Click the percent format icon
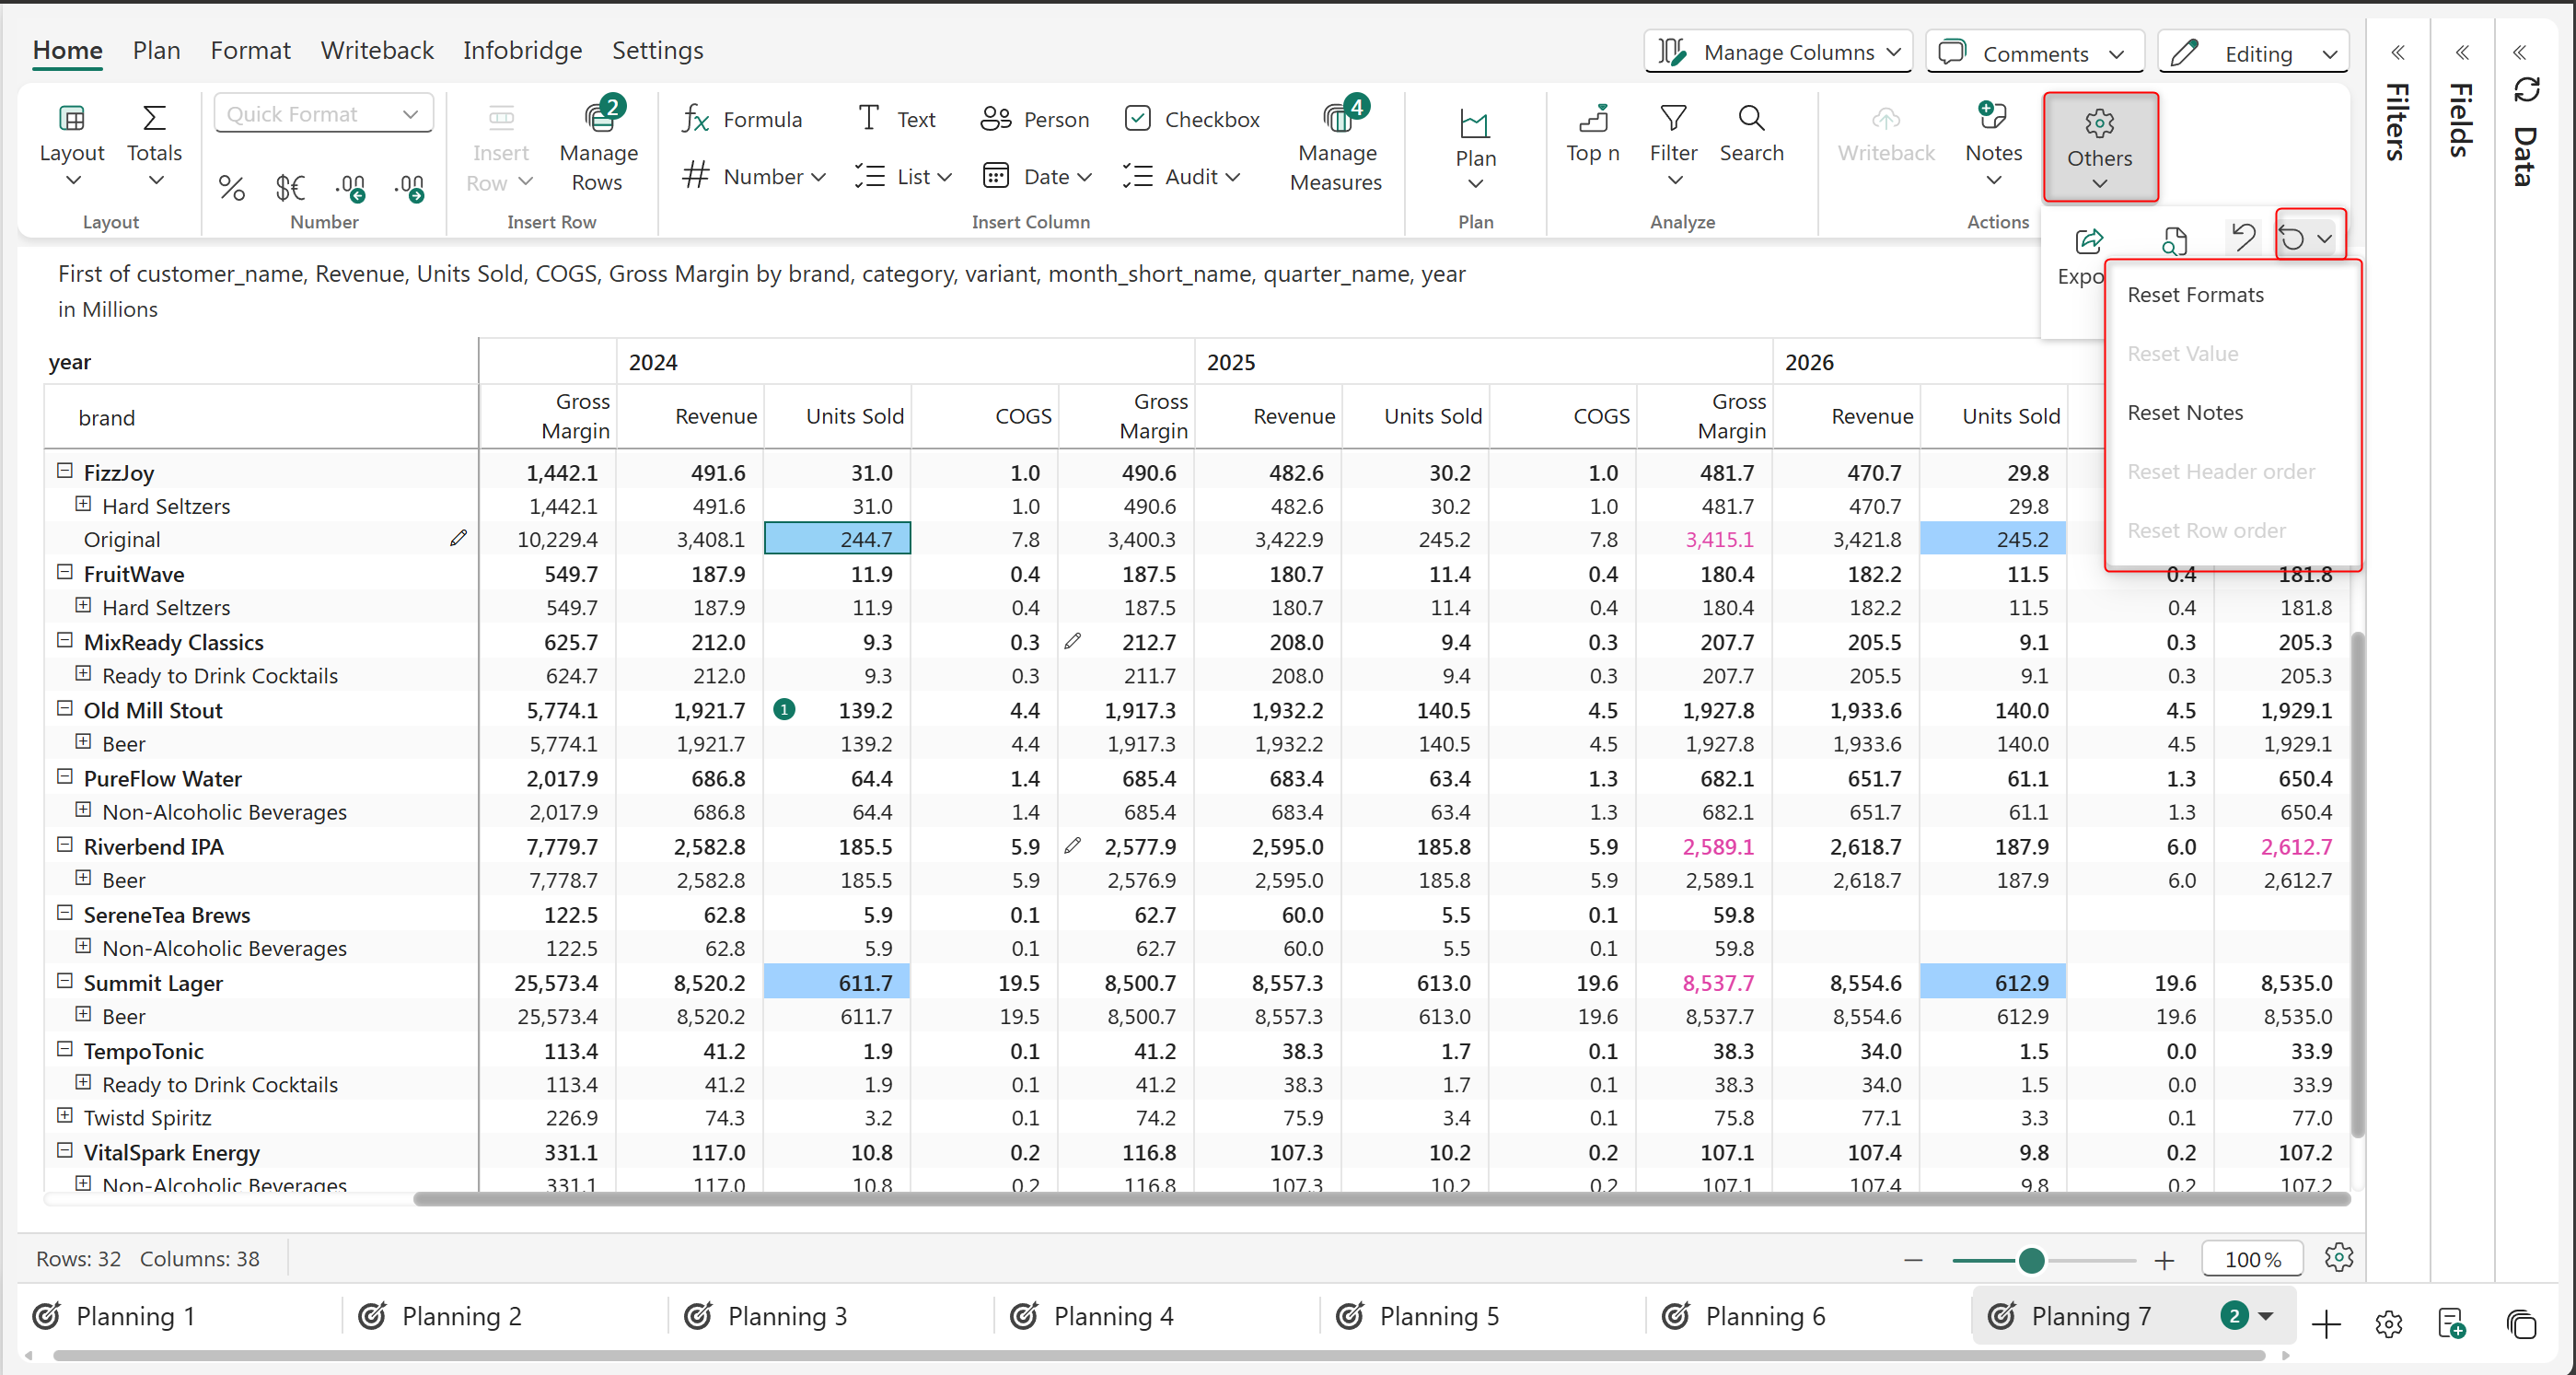The width and height of the screenshot is (2576, 1375). click(231, 187)
